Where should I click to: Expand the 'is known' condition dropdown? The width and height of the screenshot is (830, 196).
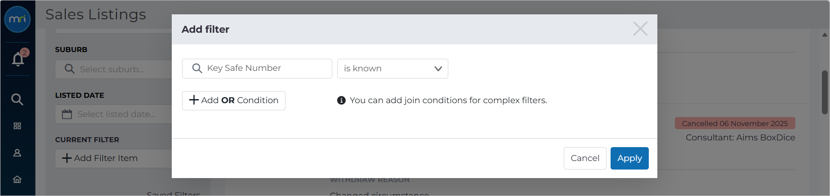click(x=393, y=69)
